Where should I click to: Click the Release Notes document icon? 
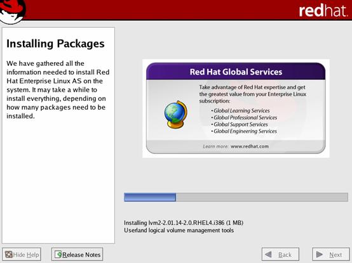[58, 254]
